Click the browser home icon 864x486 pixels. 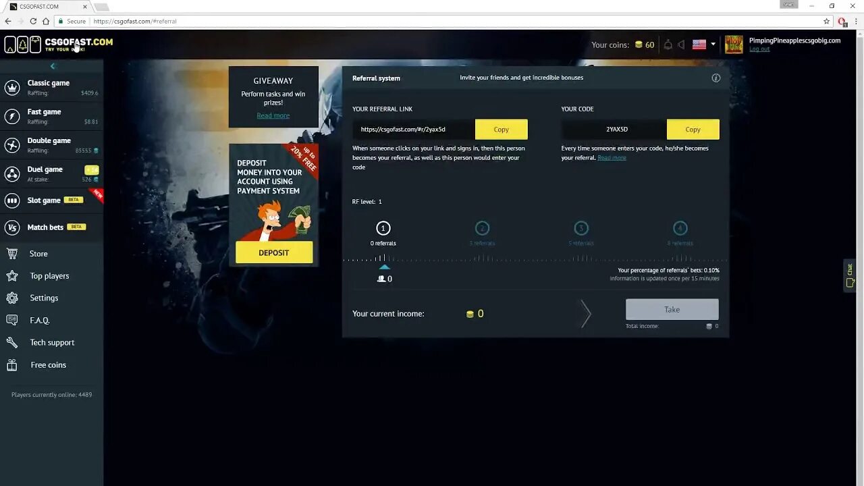pyautogui.click(x=46, y=21)
